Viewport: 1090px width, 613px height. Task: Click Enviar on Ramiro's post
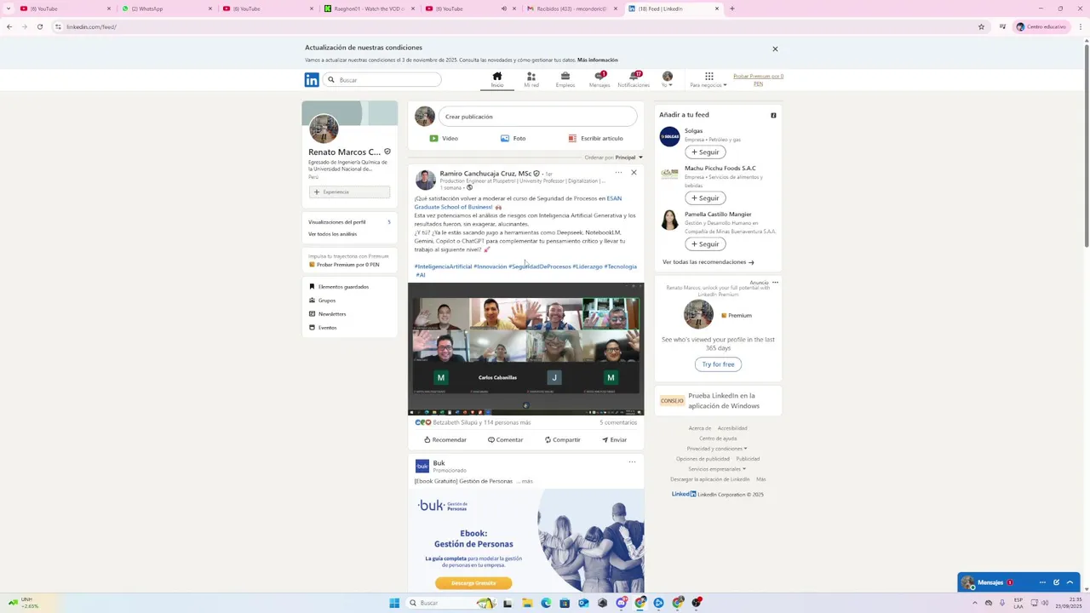(x=614, y=439)
